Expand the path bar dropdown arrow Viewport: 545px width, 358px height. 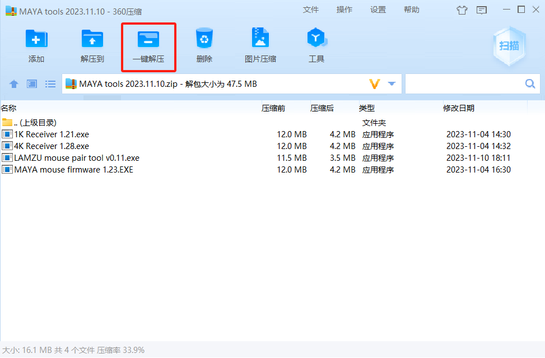click(392, 84)
